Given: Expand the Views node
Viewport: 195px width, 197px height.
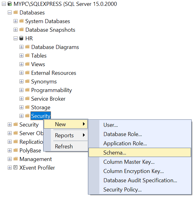Looking at the screenshot, I should click(21, 64).
